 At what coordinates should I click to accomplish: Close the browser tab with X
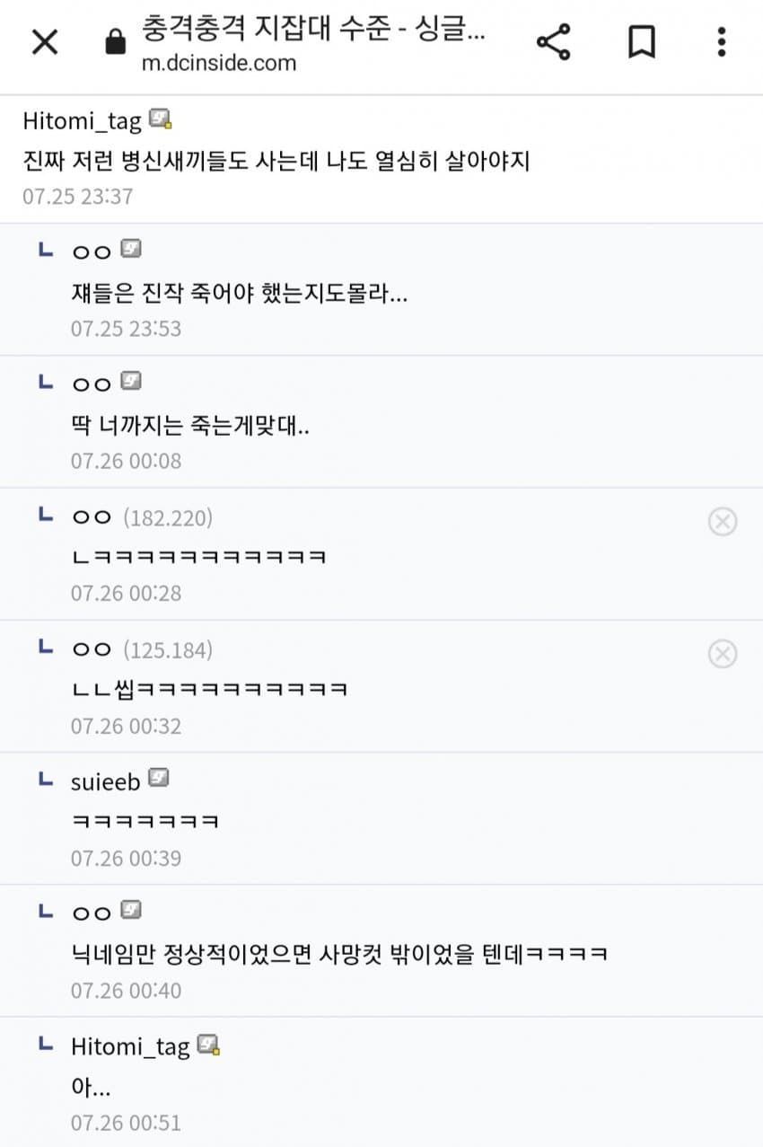pyautogui.click(x=44, y=42)
